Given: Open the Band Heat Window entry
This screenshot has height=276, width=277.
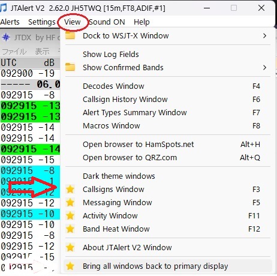Looking at the screenshot, I should 167,229.
